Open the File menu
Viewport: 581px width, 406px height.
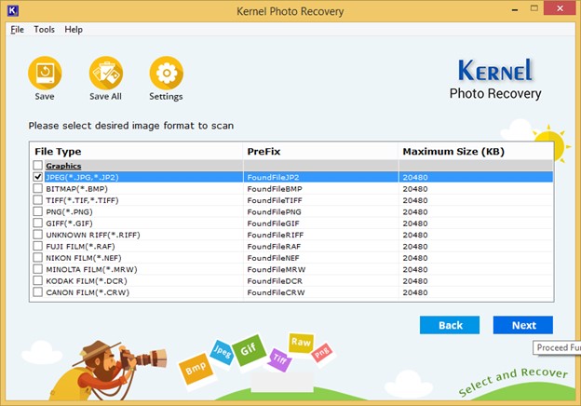tap(17, 30)
